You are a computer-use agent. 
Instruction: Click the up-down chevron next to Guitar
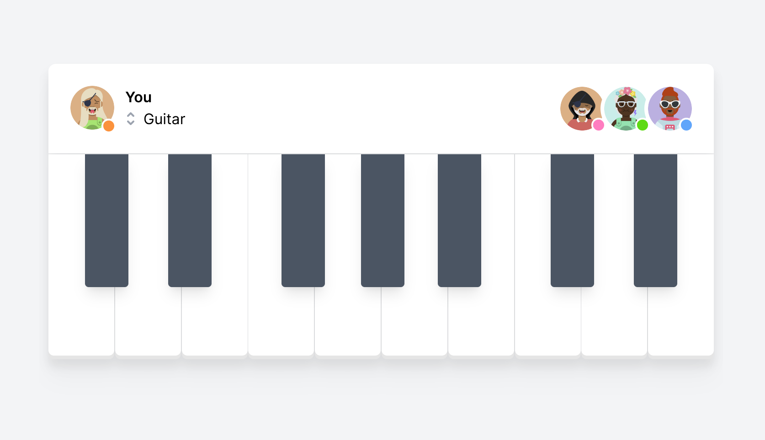coord(131,119)
